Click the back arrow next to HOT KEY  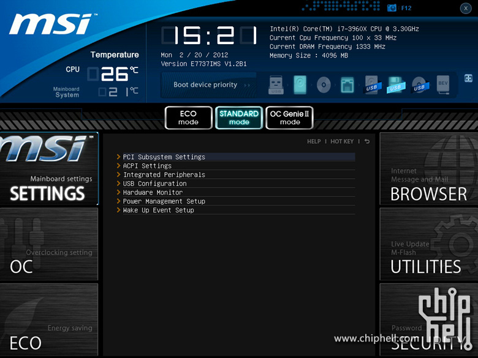pos(367,141)
